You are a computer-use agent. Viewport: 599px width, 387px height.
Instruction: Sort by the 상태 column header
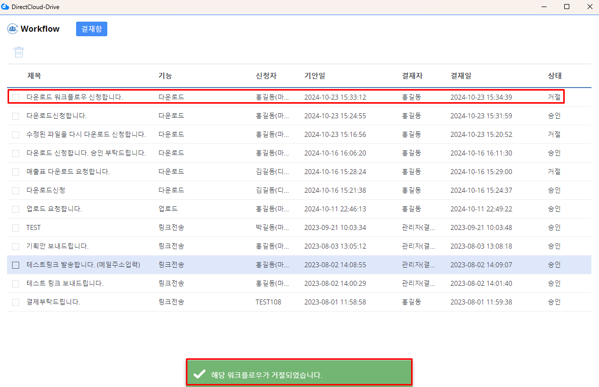pyautogui.click(x=555, y=75)
